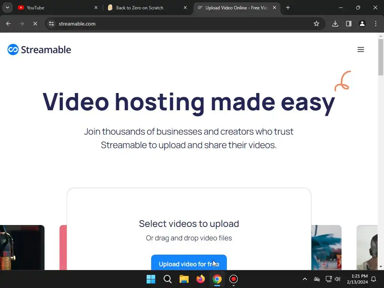
Task: Click the scrollbar down arrow
Action: click(381, 267)
